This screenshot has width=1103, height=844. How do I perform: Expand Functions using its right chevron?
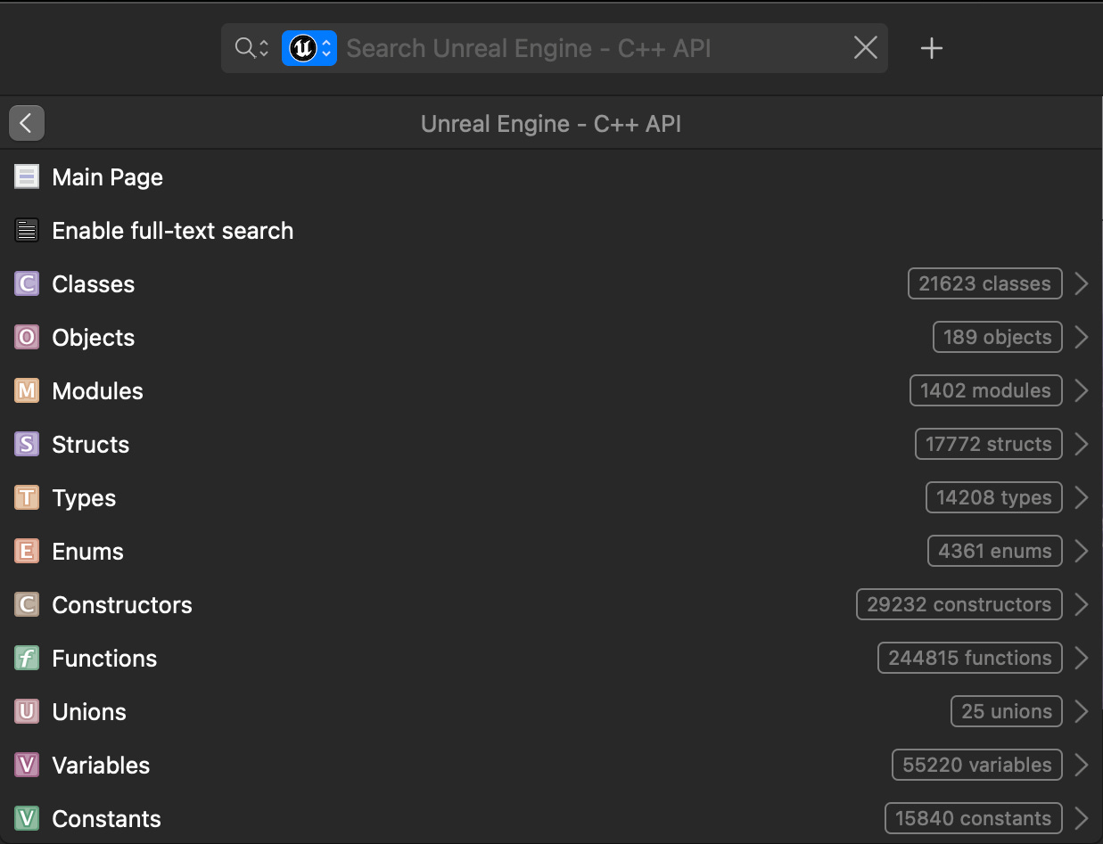[x=1082, y=659]
